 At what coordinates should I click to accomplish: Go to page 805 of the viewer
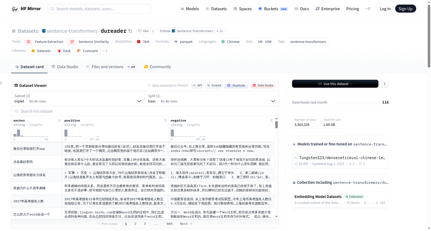(x=169, y=224)
